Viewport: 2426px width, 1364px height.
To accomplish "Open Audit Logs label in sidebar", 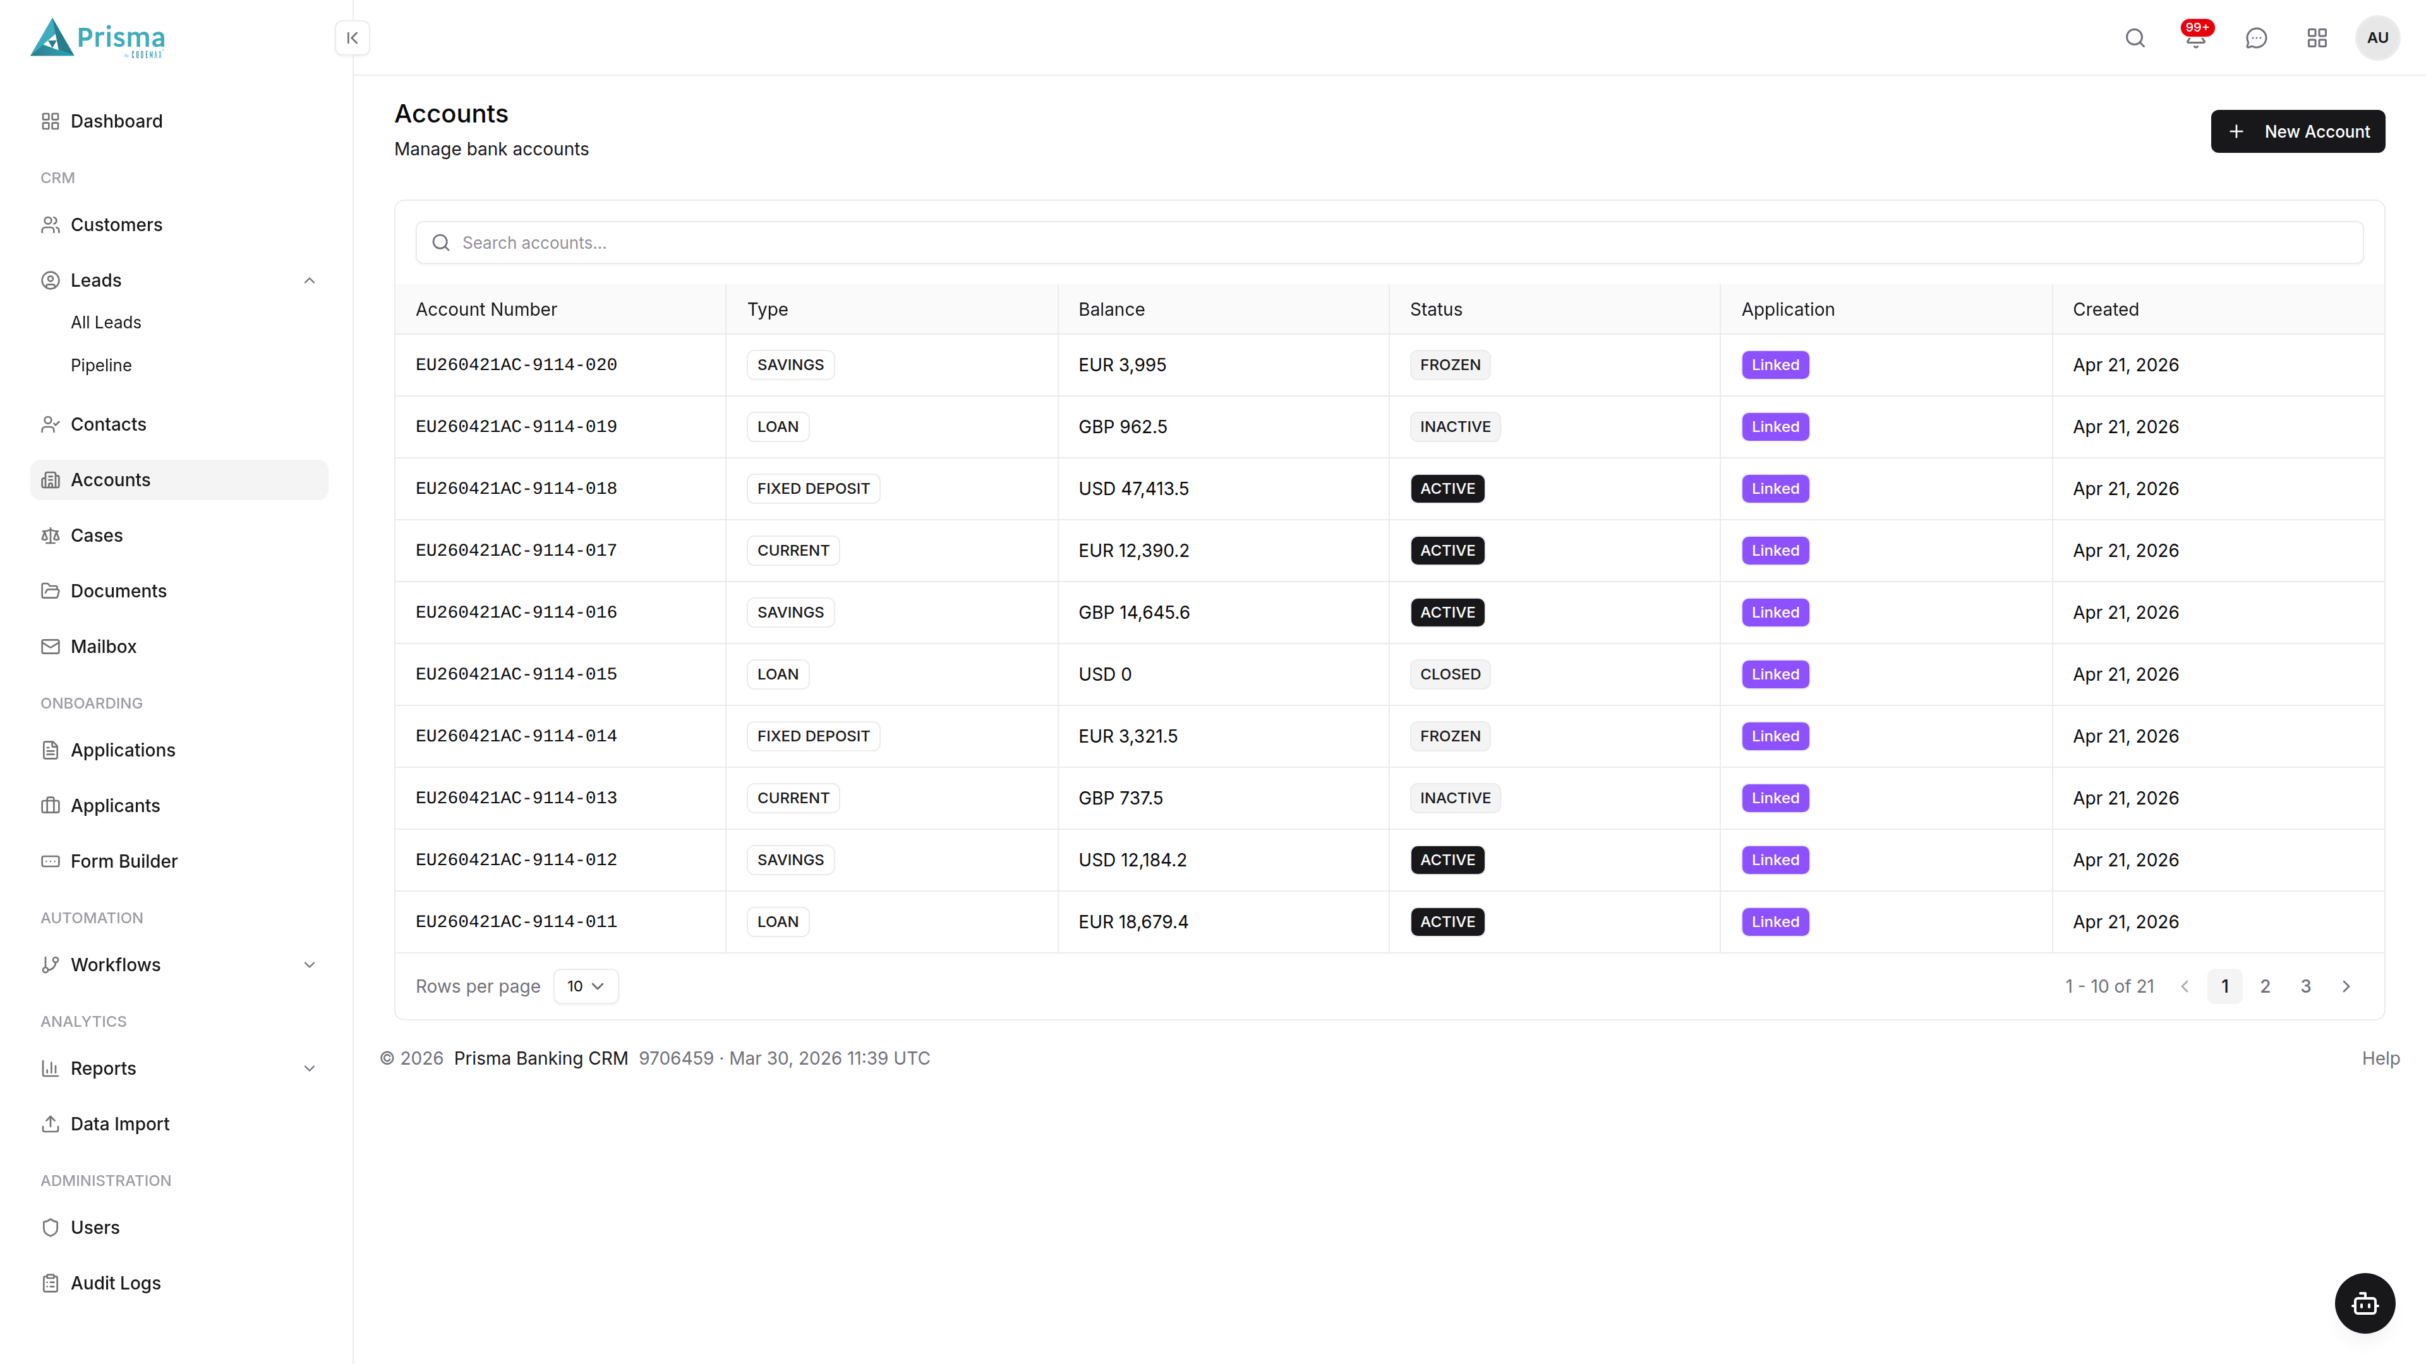I will click(x=116, y=1283).
